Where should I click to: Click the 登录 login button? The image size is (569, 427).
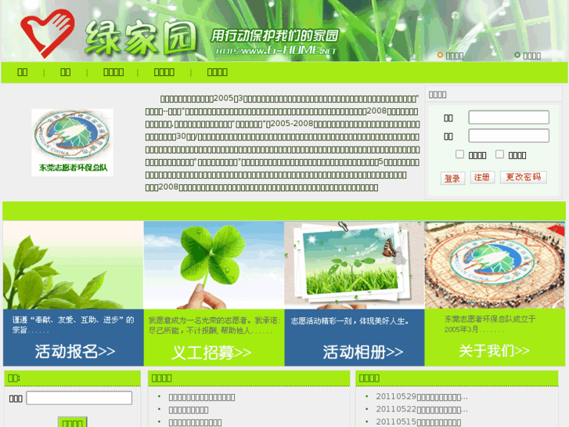tap(452, 178)
